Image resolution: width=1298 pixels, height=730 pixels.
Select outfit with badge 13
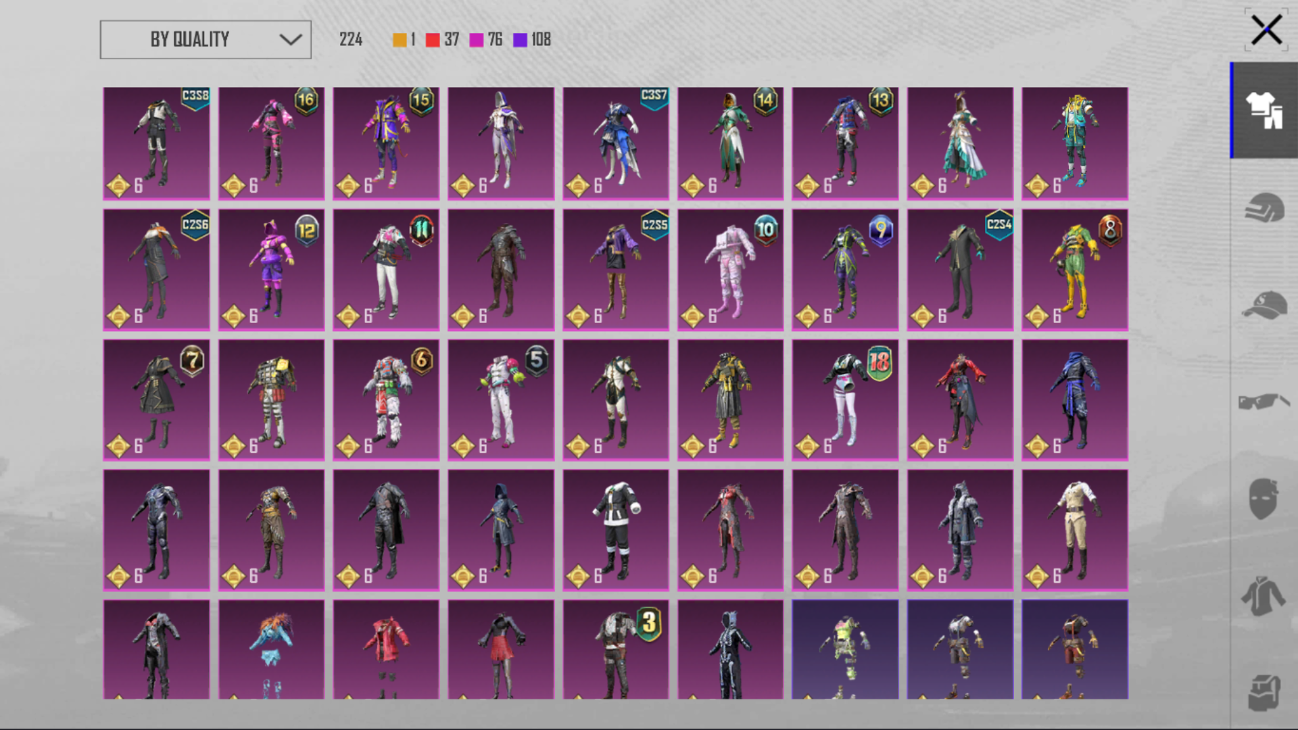coord(845,143)
